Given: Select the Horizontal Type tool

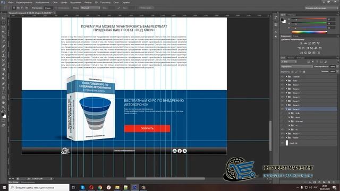Looking at the screenshot, I should click(3, 89).
